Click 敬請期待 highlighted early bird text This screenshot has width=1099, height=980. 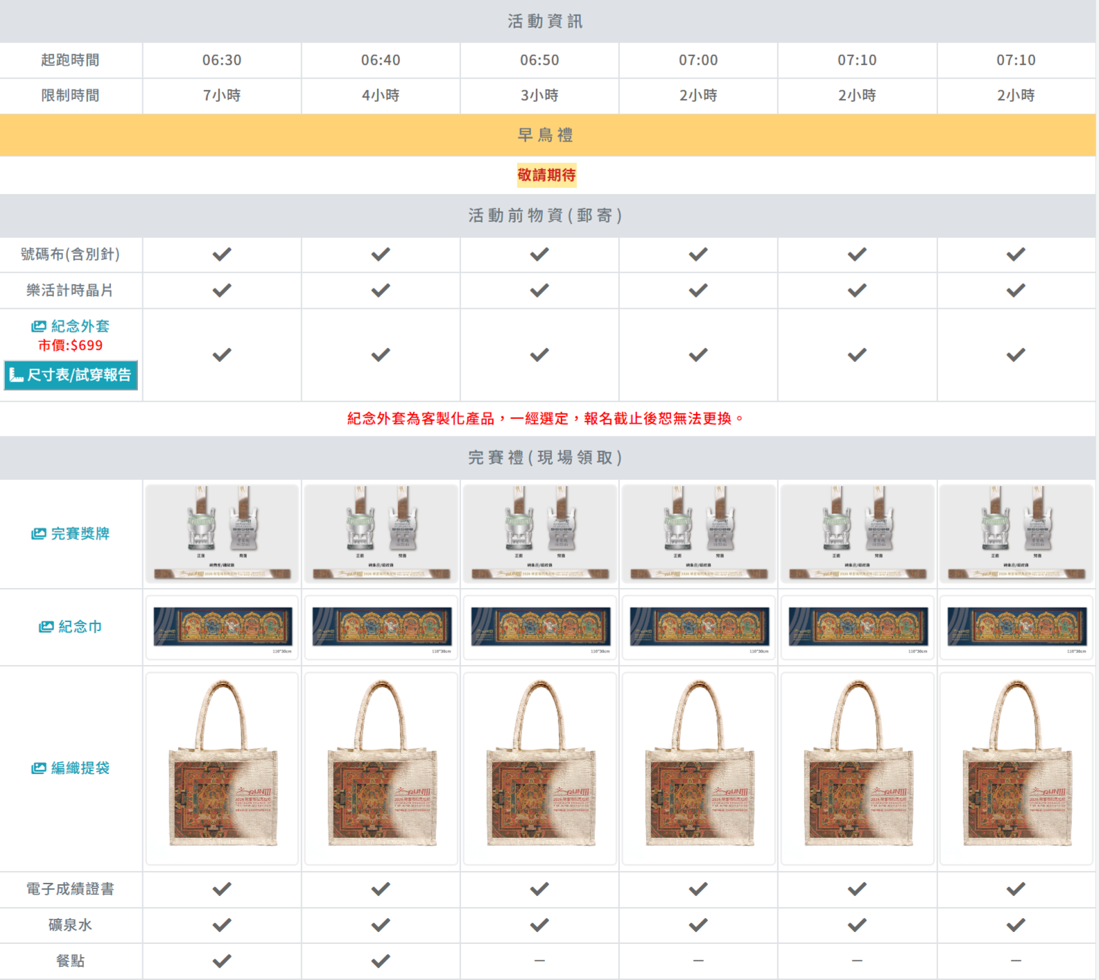coord(546,175)
